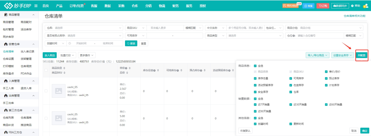Image resolution: width=371 pixels, height=136 pixels.
Task: Open 产品 in top navigation
Action: pyautogui.click(x=59, y=6)
